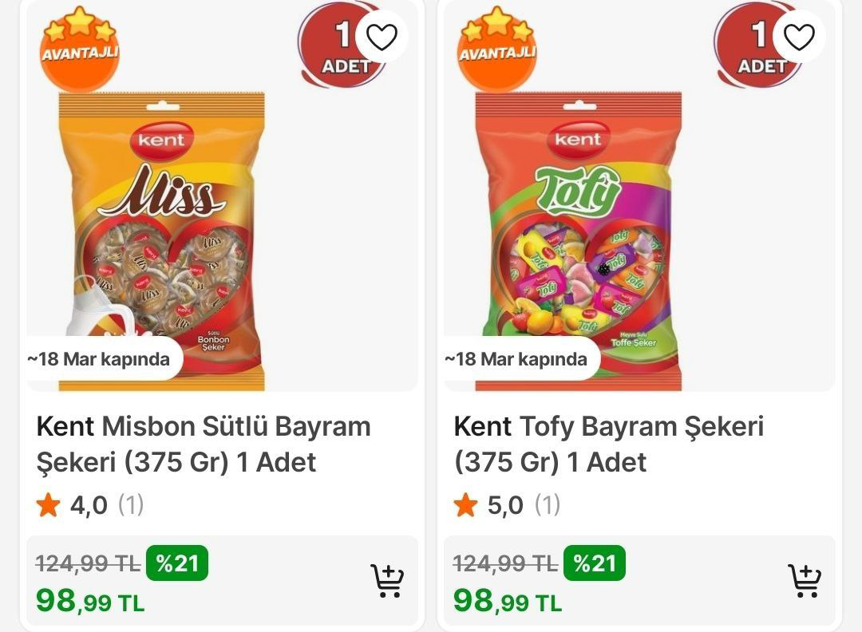Image resolution: width=862 pixels, height=632 pixels.
Task: Click the %21 discount tag on Misbon
Action: [177, 563]
